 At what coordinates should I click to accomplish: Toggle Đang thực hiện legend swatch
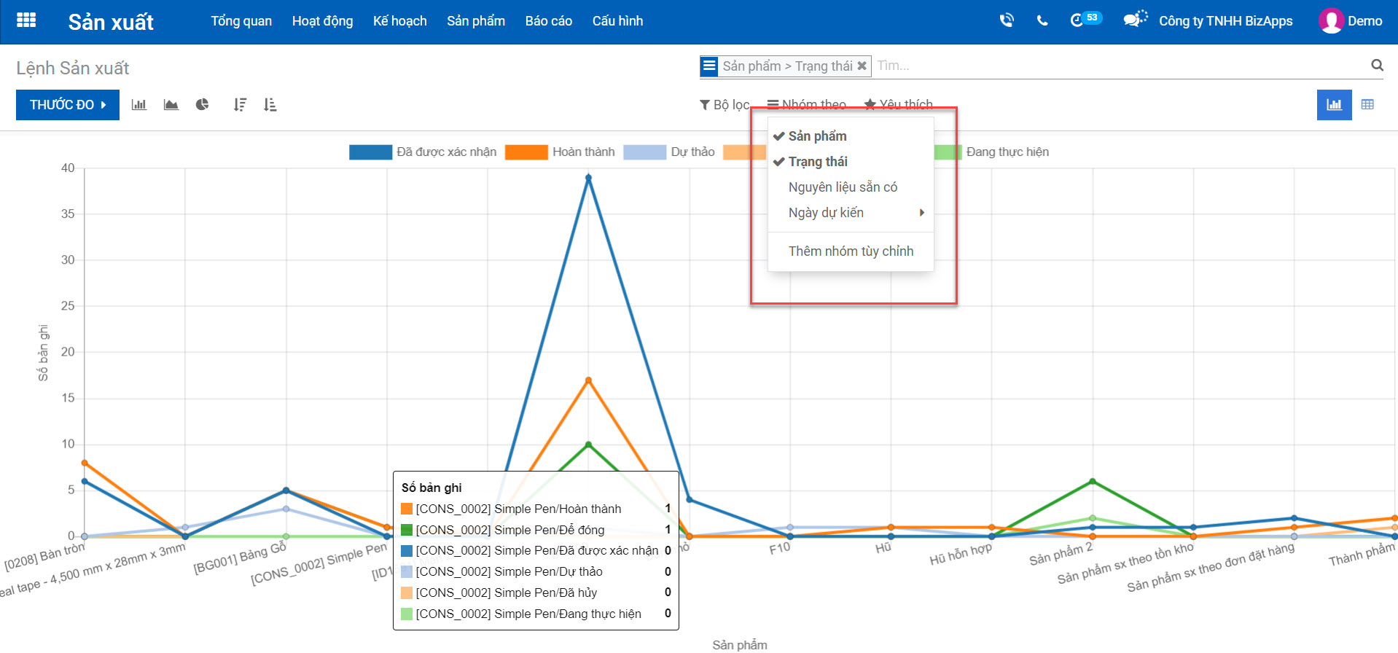[x=948, y=152]
